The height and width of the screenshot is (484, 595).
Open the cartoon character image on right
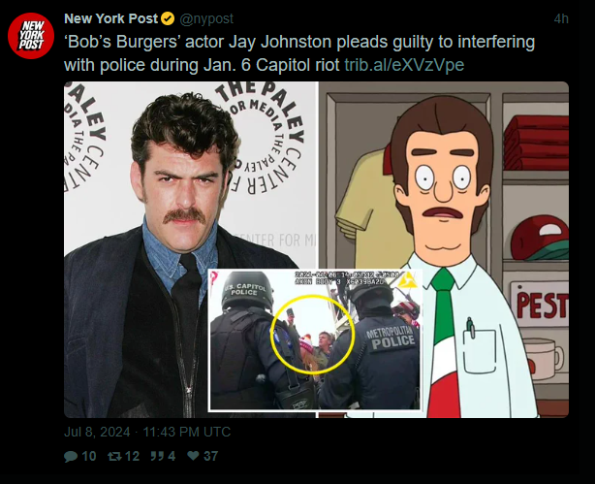point(444,249)
